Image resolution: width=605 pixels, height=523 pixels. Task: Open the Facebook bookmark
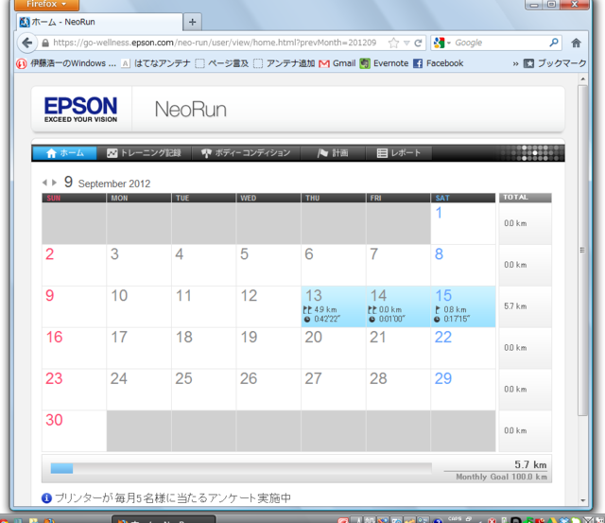pyautogui.click(x=438, y=63)
